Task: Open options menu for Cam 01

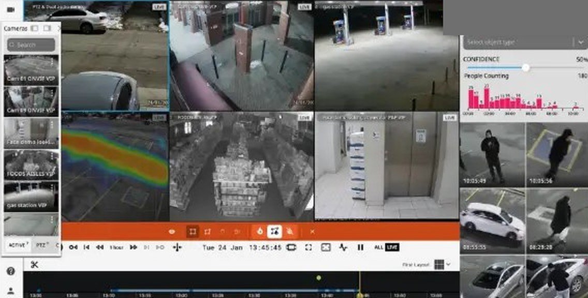Action: (52, 62)
